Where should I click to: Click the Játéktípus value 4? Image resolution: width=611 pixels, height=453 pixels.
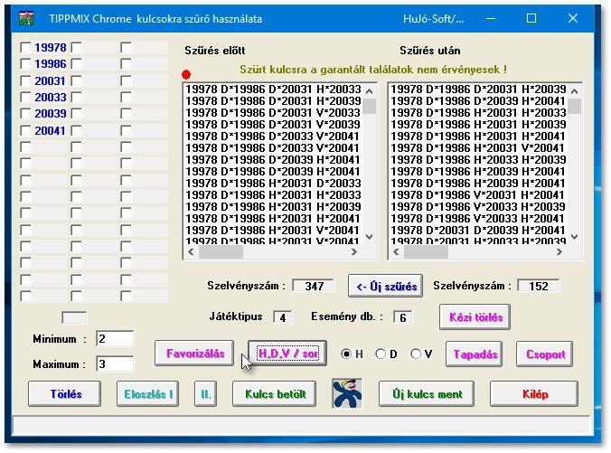[283, 317]
